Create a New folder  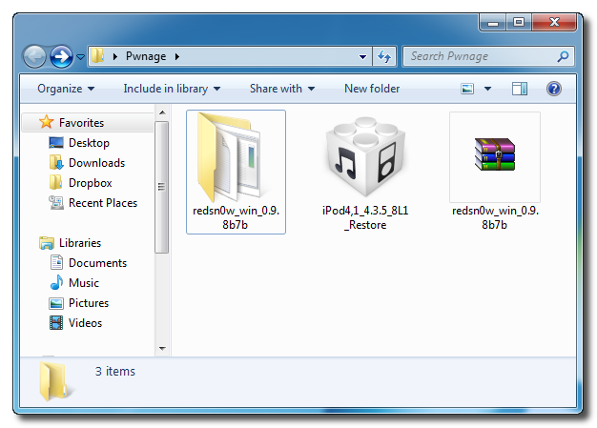click(x=372, y=89)
